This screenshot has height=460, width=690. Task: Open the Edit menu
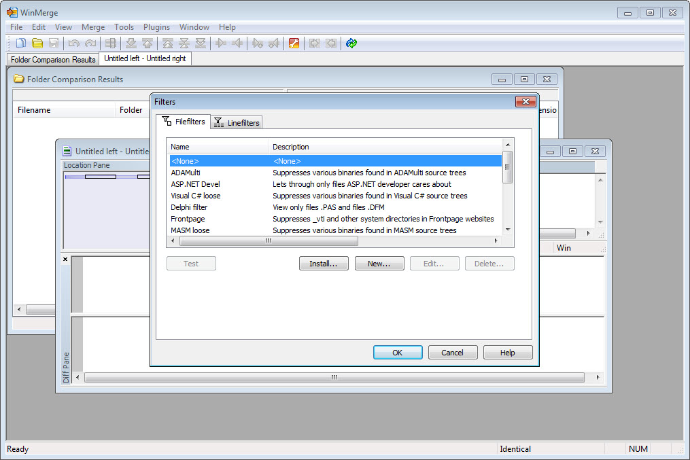point(39,26)
